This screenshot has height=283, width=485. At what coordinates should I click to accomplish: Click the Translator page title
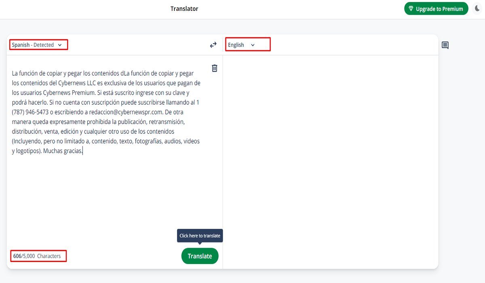coord(184,8)
